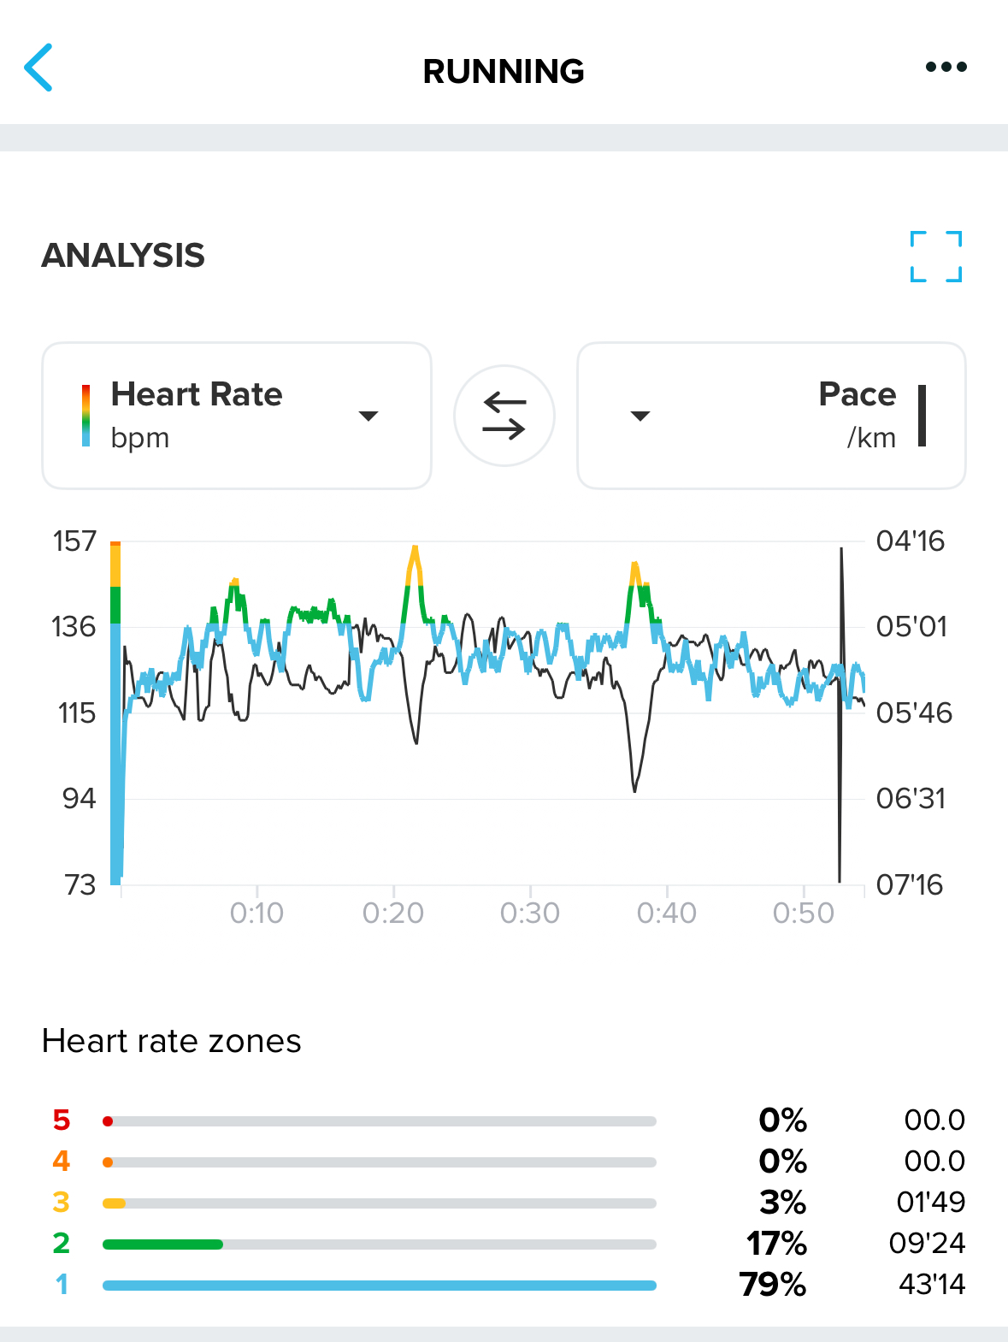Click the Heart Rate bpm selector box
The width and height of the screenshot is (1008, 1342).
pos(237,416)
